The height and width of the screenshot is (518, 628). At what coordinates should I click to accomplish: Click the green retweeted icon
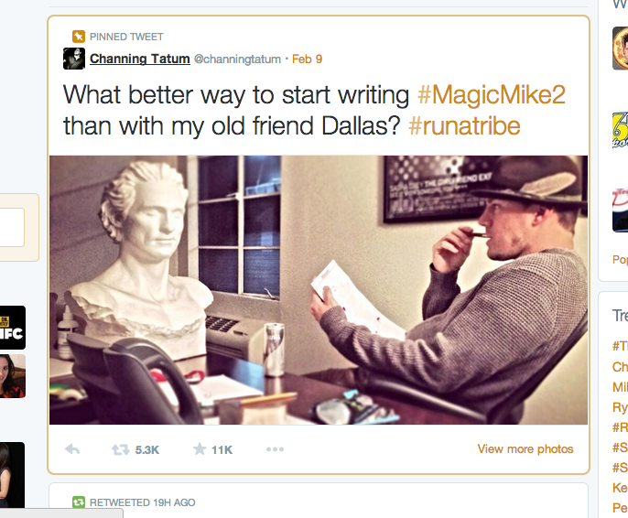pos(79,502)
